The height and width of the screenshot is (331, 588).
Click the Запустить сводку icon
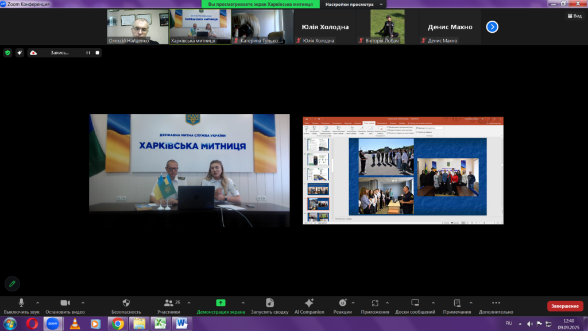click(270, 302)
